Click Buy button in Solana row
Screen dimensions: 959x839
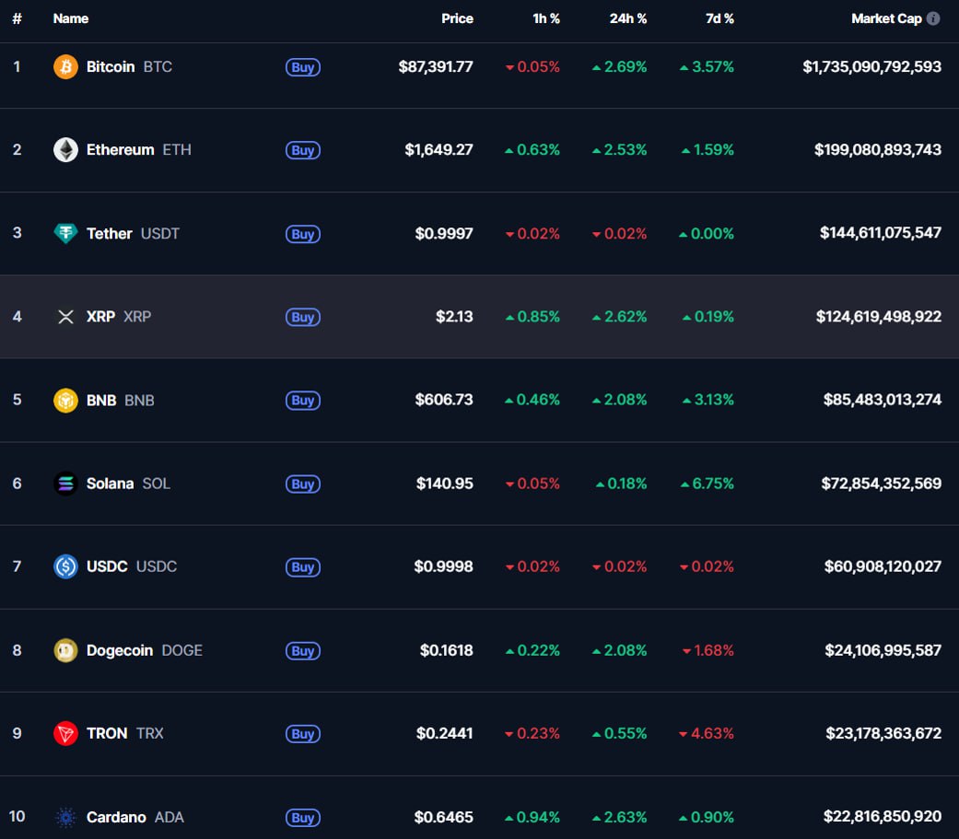(x=303, y=484)
